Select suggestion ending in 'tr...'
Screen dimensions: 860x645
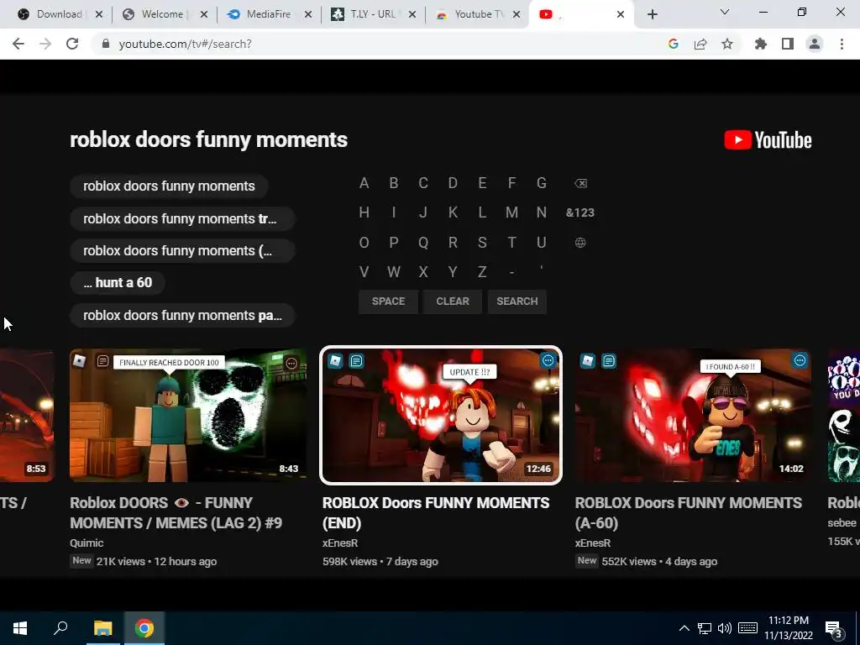point(182,219)
